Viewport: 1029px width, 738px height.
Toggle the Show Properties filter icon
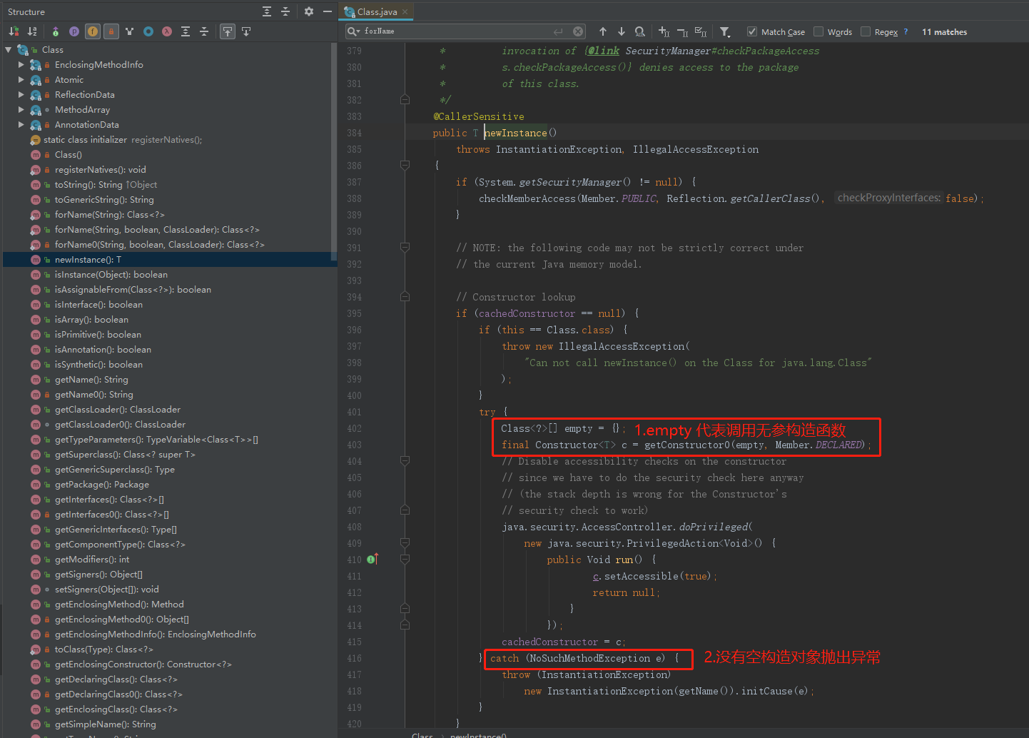(x=74, y=31)
